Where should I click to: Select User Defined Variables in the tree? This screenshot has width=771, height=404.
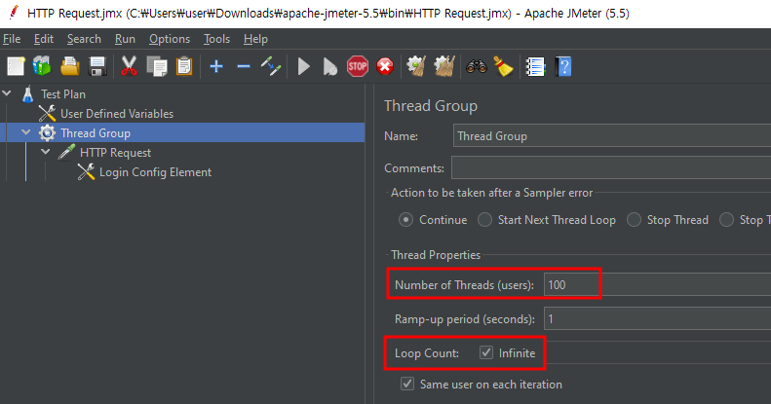point(117,113)
